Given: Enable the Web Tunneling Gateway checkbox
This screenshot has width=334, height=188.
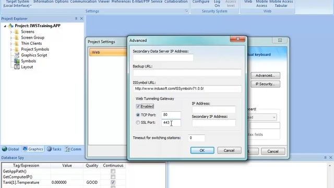Looking at the screenshot, I should (138, 106).
